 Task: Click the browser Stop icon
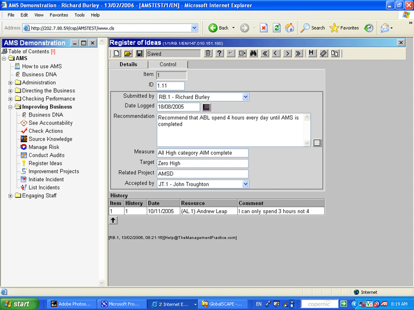pos(264,28)
